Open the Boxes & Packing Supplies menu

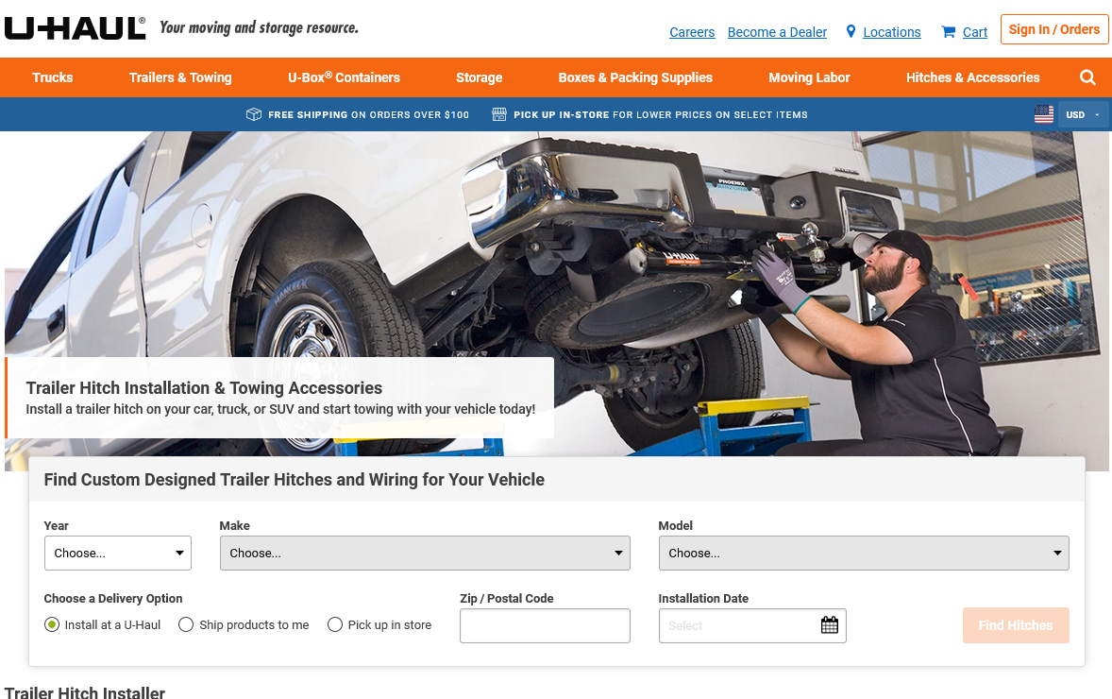[x=635, y=77]
